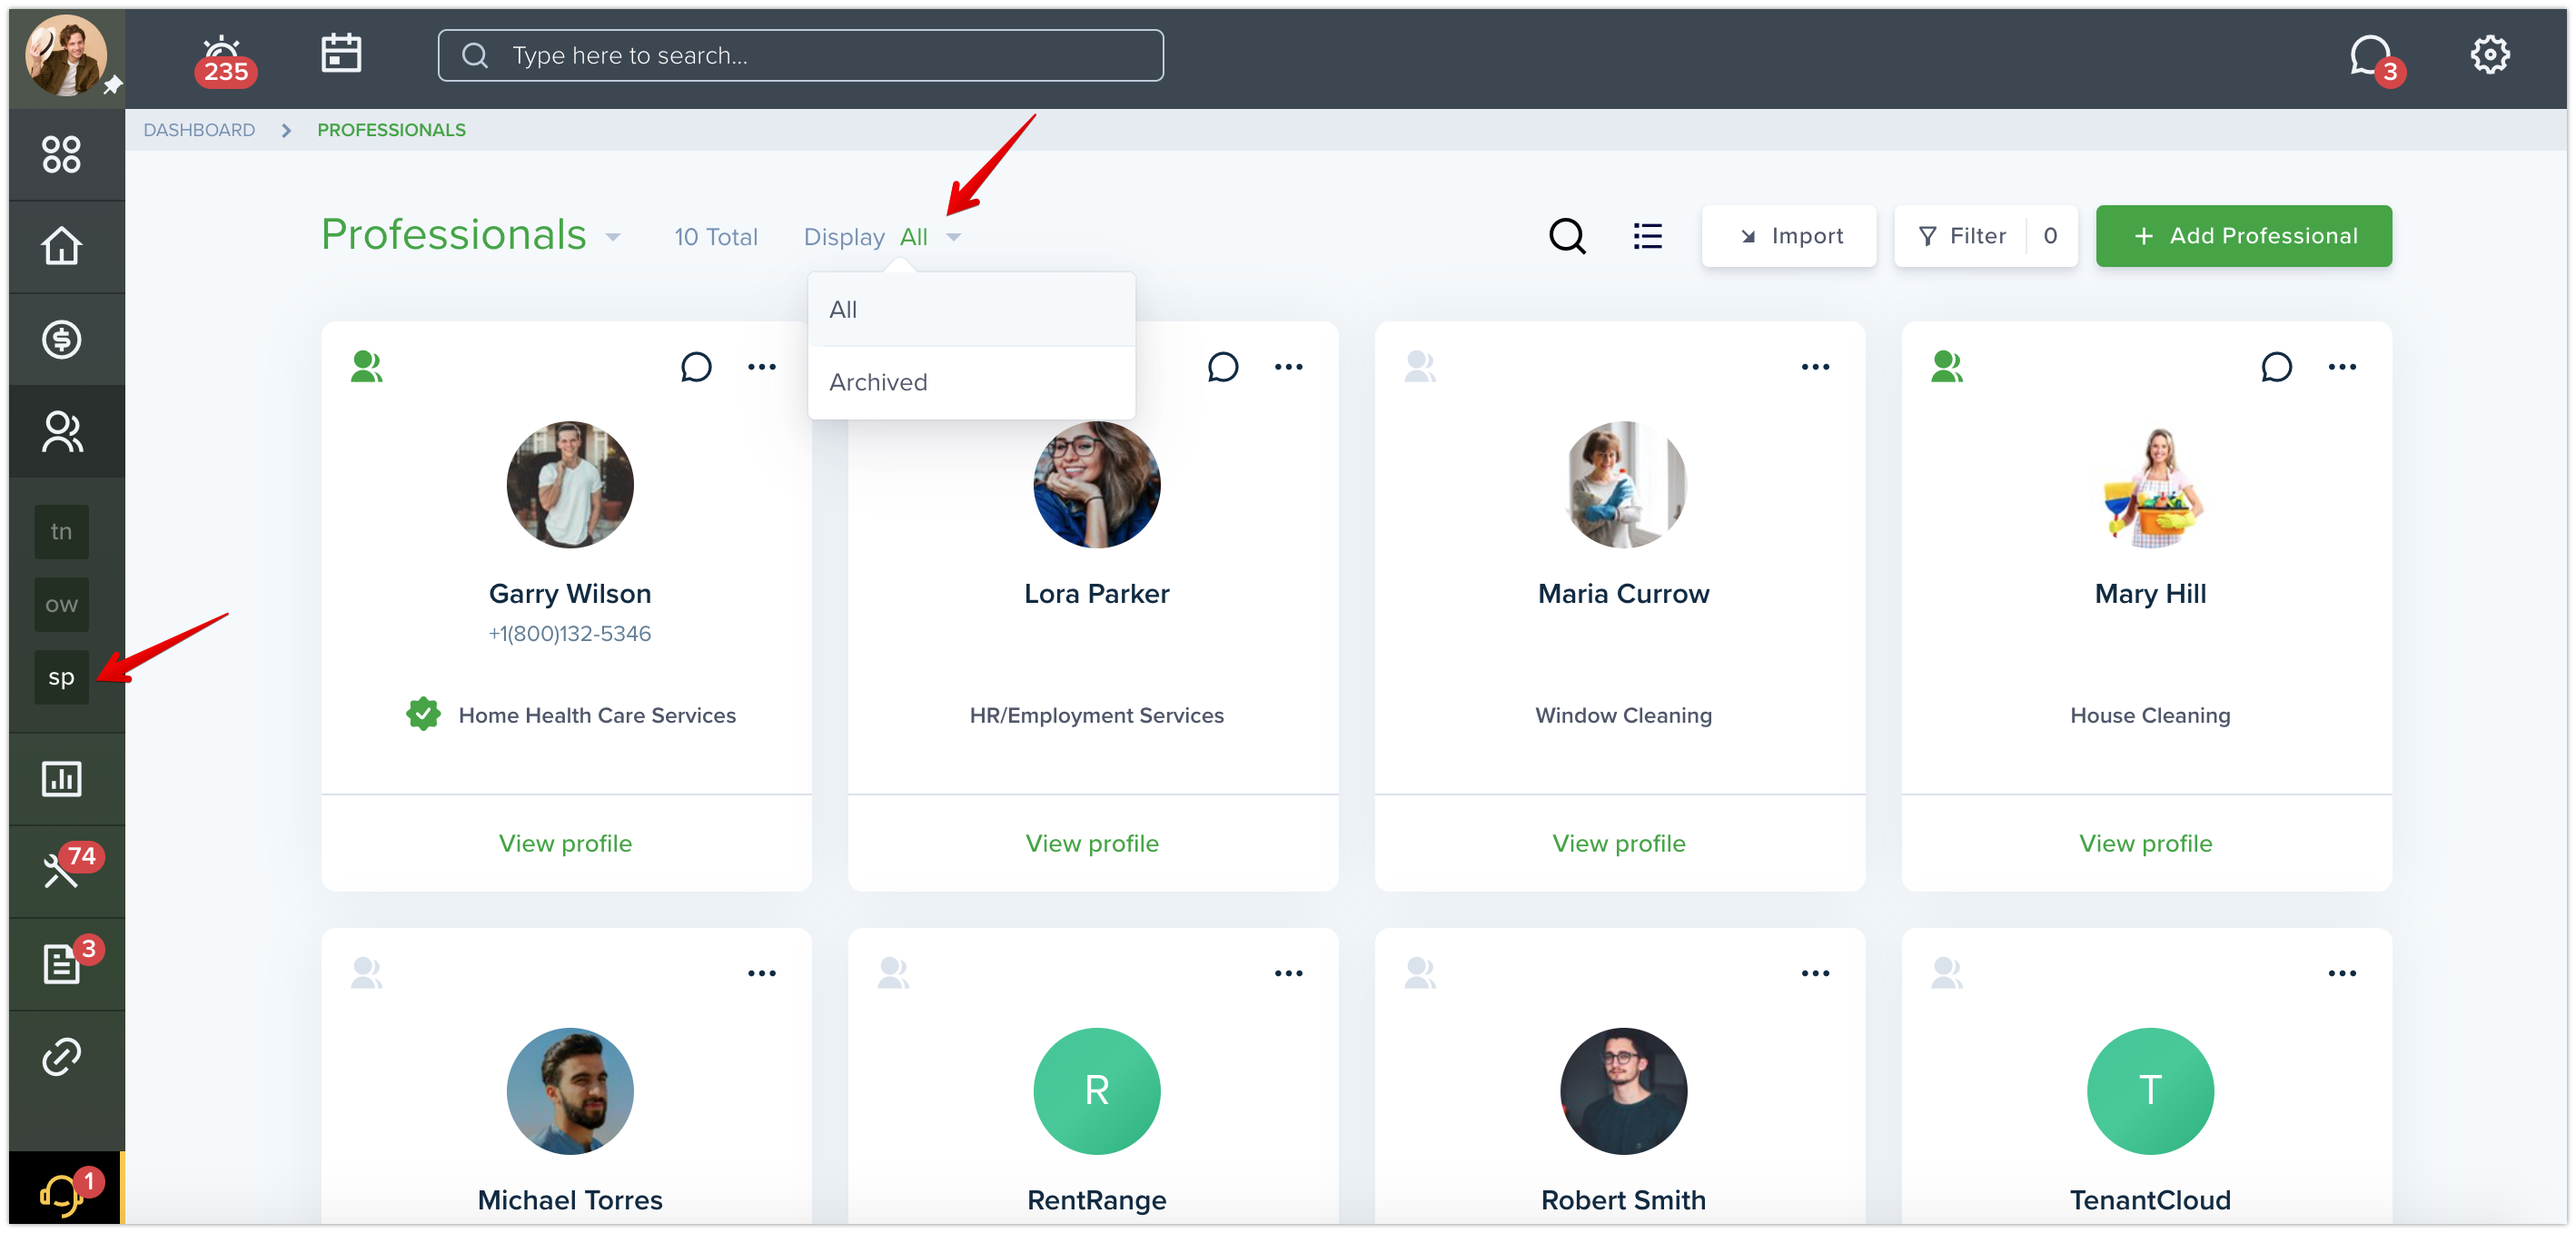This screenshot has height=1233, width=2576.
Task: Click connection status icon on Maria Currow card
Action: [1420, 367]
